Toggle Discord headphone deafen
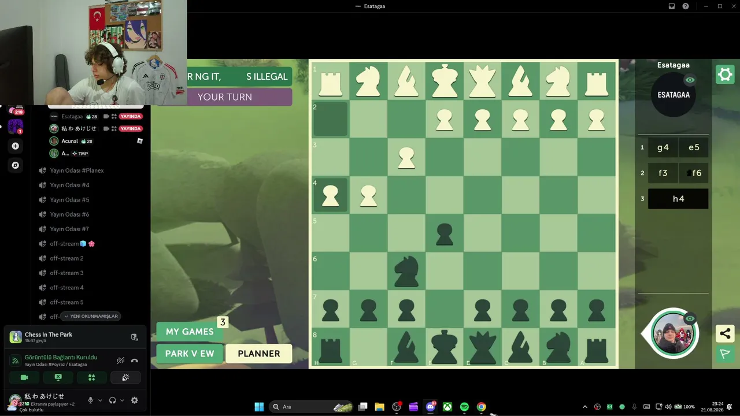The image size is (740, 416). (x=112, y=400)
